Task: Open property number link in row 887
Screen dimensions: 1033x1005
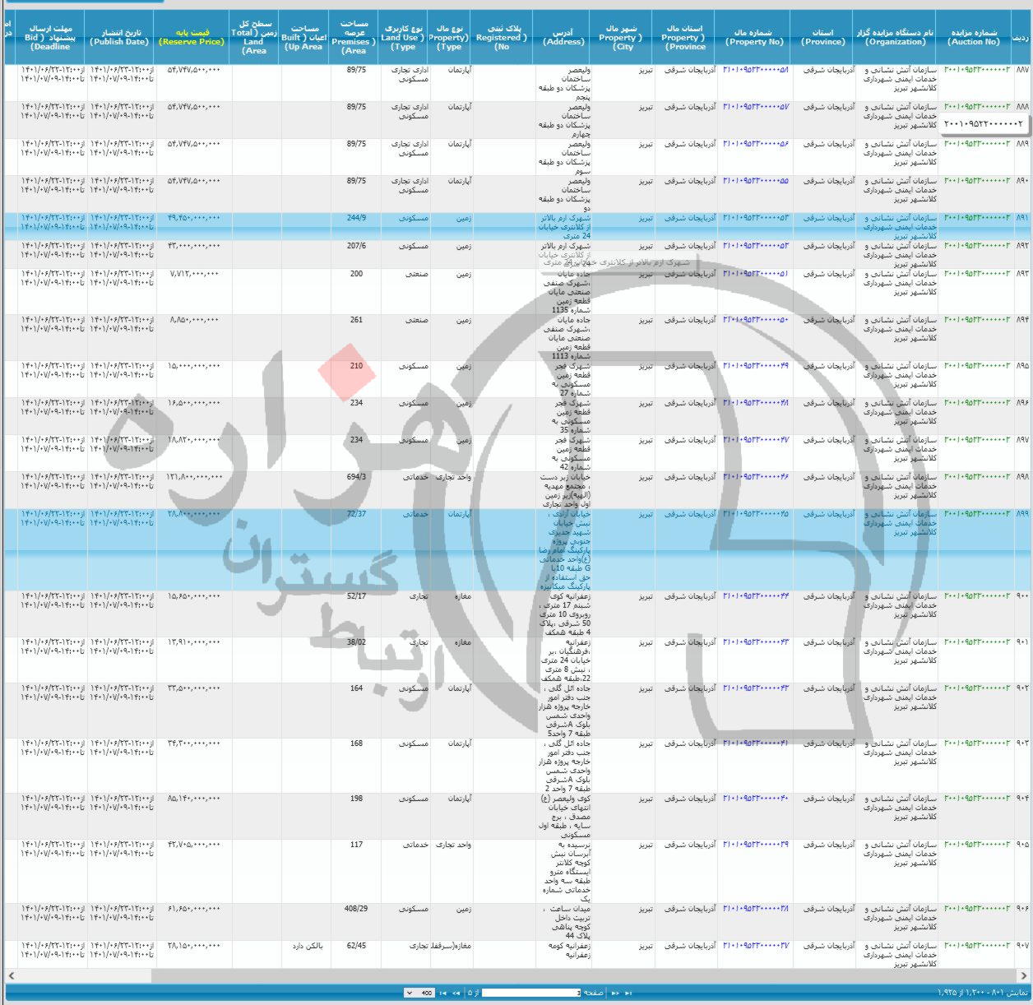Action: (x=755, y=70)
